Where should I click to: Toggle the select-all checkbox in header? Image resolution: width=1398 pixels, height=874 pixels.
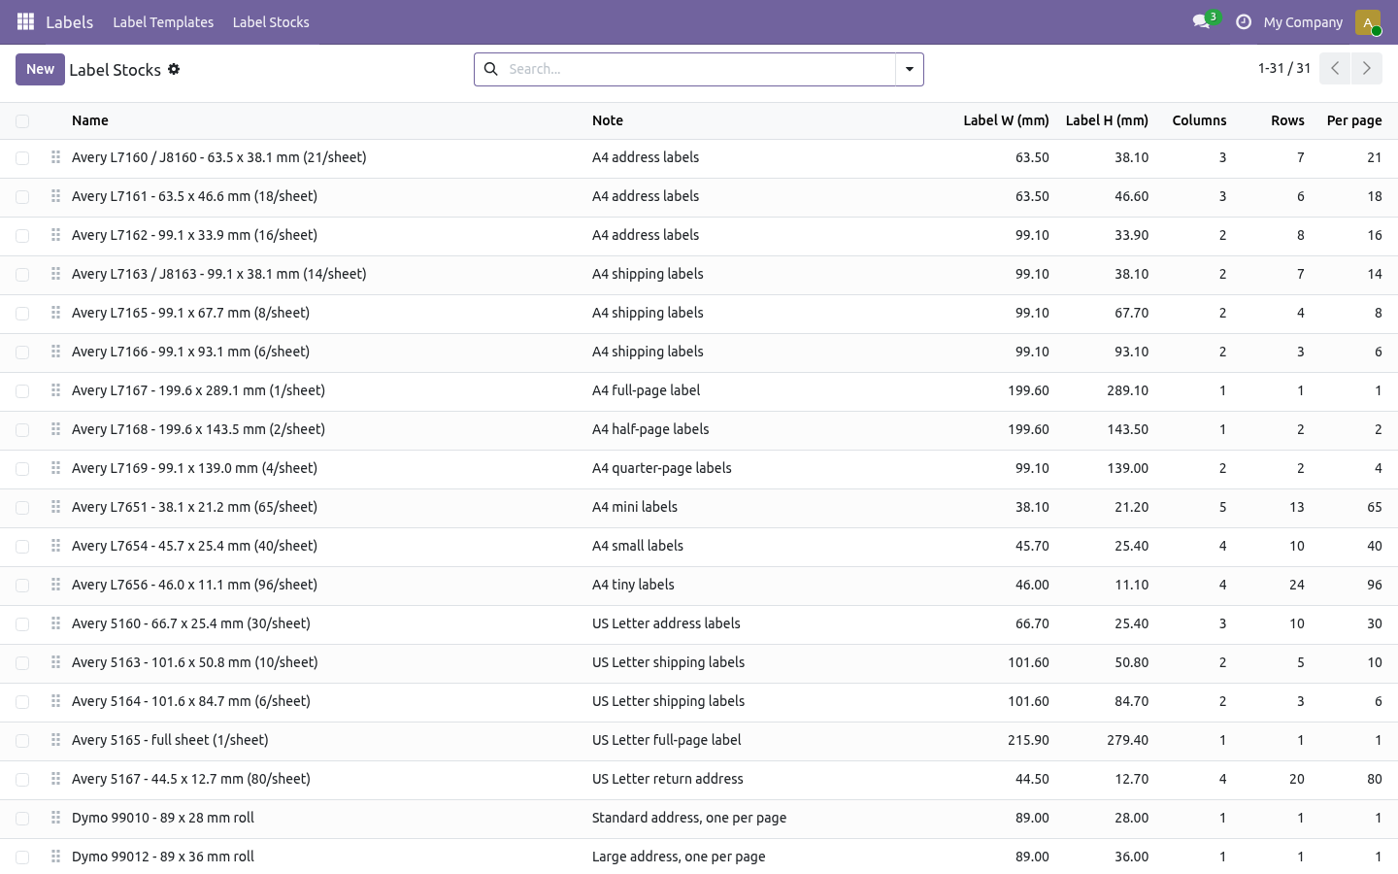pos(22,120)
